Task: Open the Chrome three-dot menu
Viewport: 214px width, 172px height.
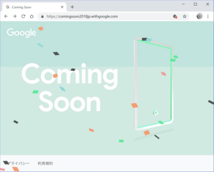Action: [208, 16]
